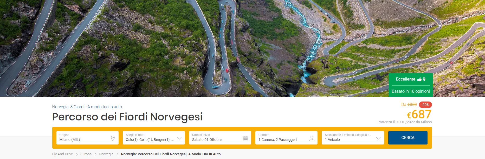Click the CERCA search button
Screen dimensions: 485x159
[408, 138]
